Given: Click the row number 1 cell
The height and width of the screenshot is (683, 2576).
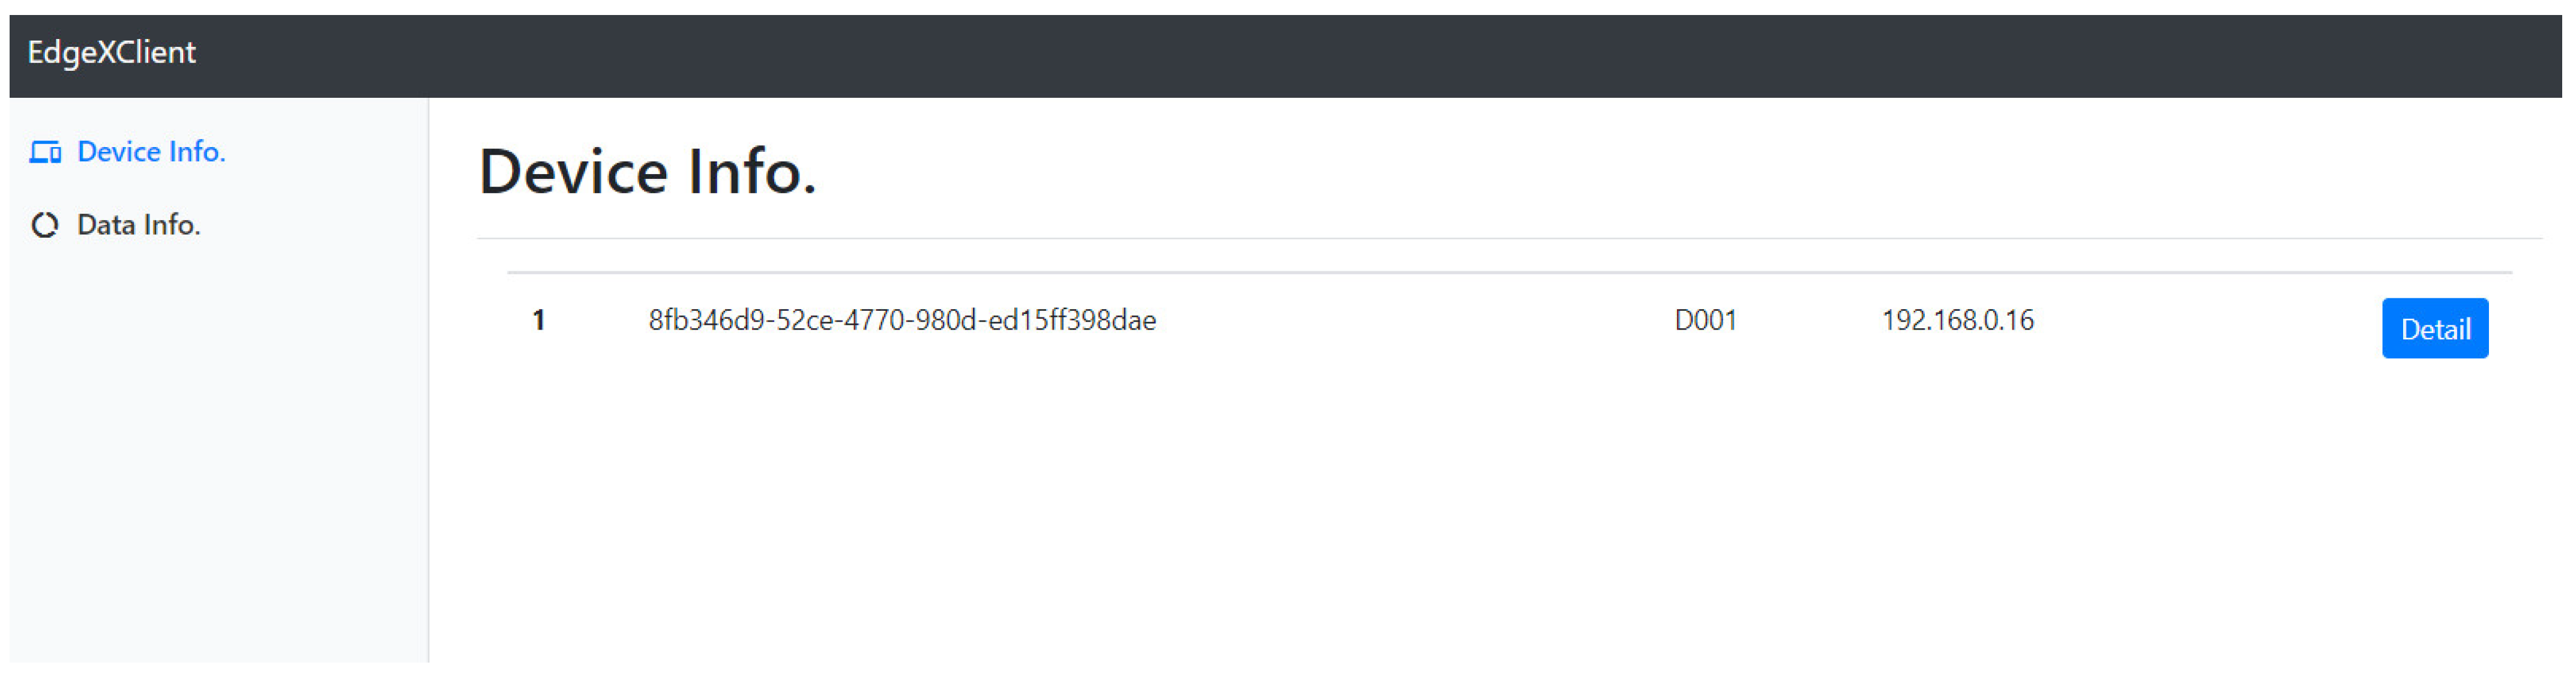Looking at the screenshot, I should pos(539,320).
